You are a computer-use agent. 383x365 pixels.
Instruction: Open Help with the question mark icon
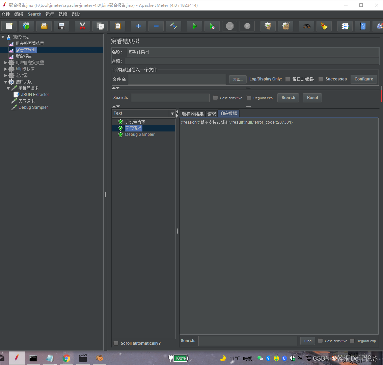pos(362,26)
